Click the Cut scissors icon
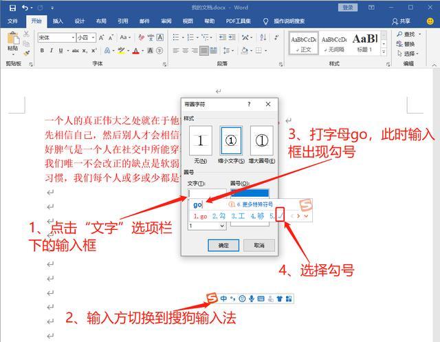This screenshot has width=440, height=342. click(x=26, y=34)
